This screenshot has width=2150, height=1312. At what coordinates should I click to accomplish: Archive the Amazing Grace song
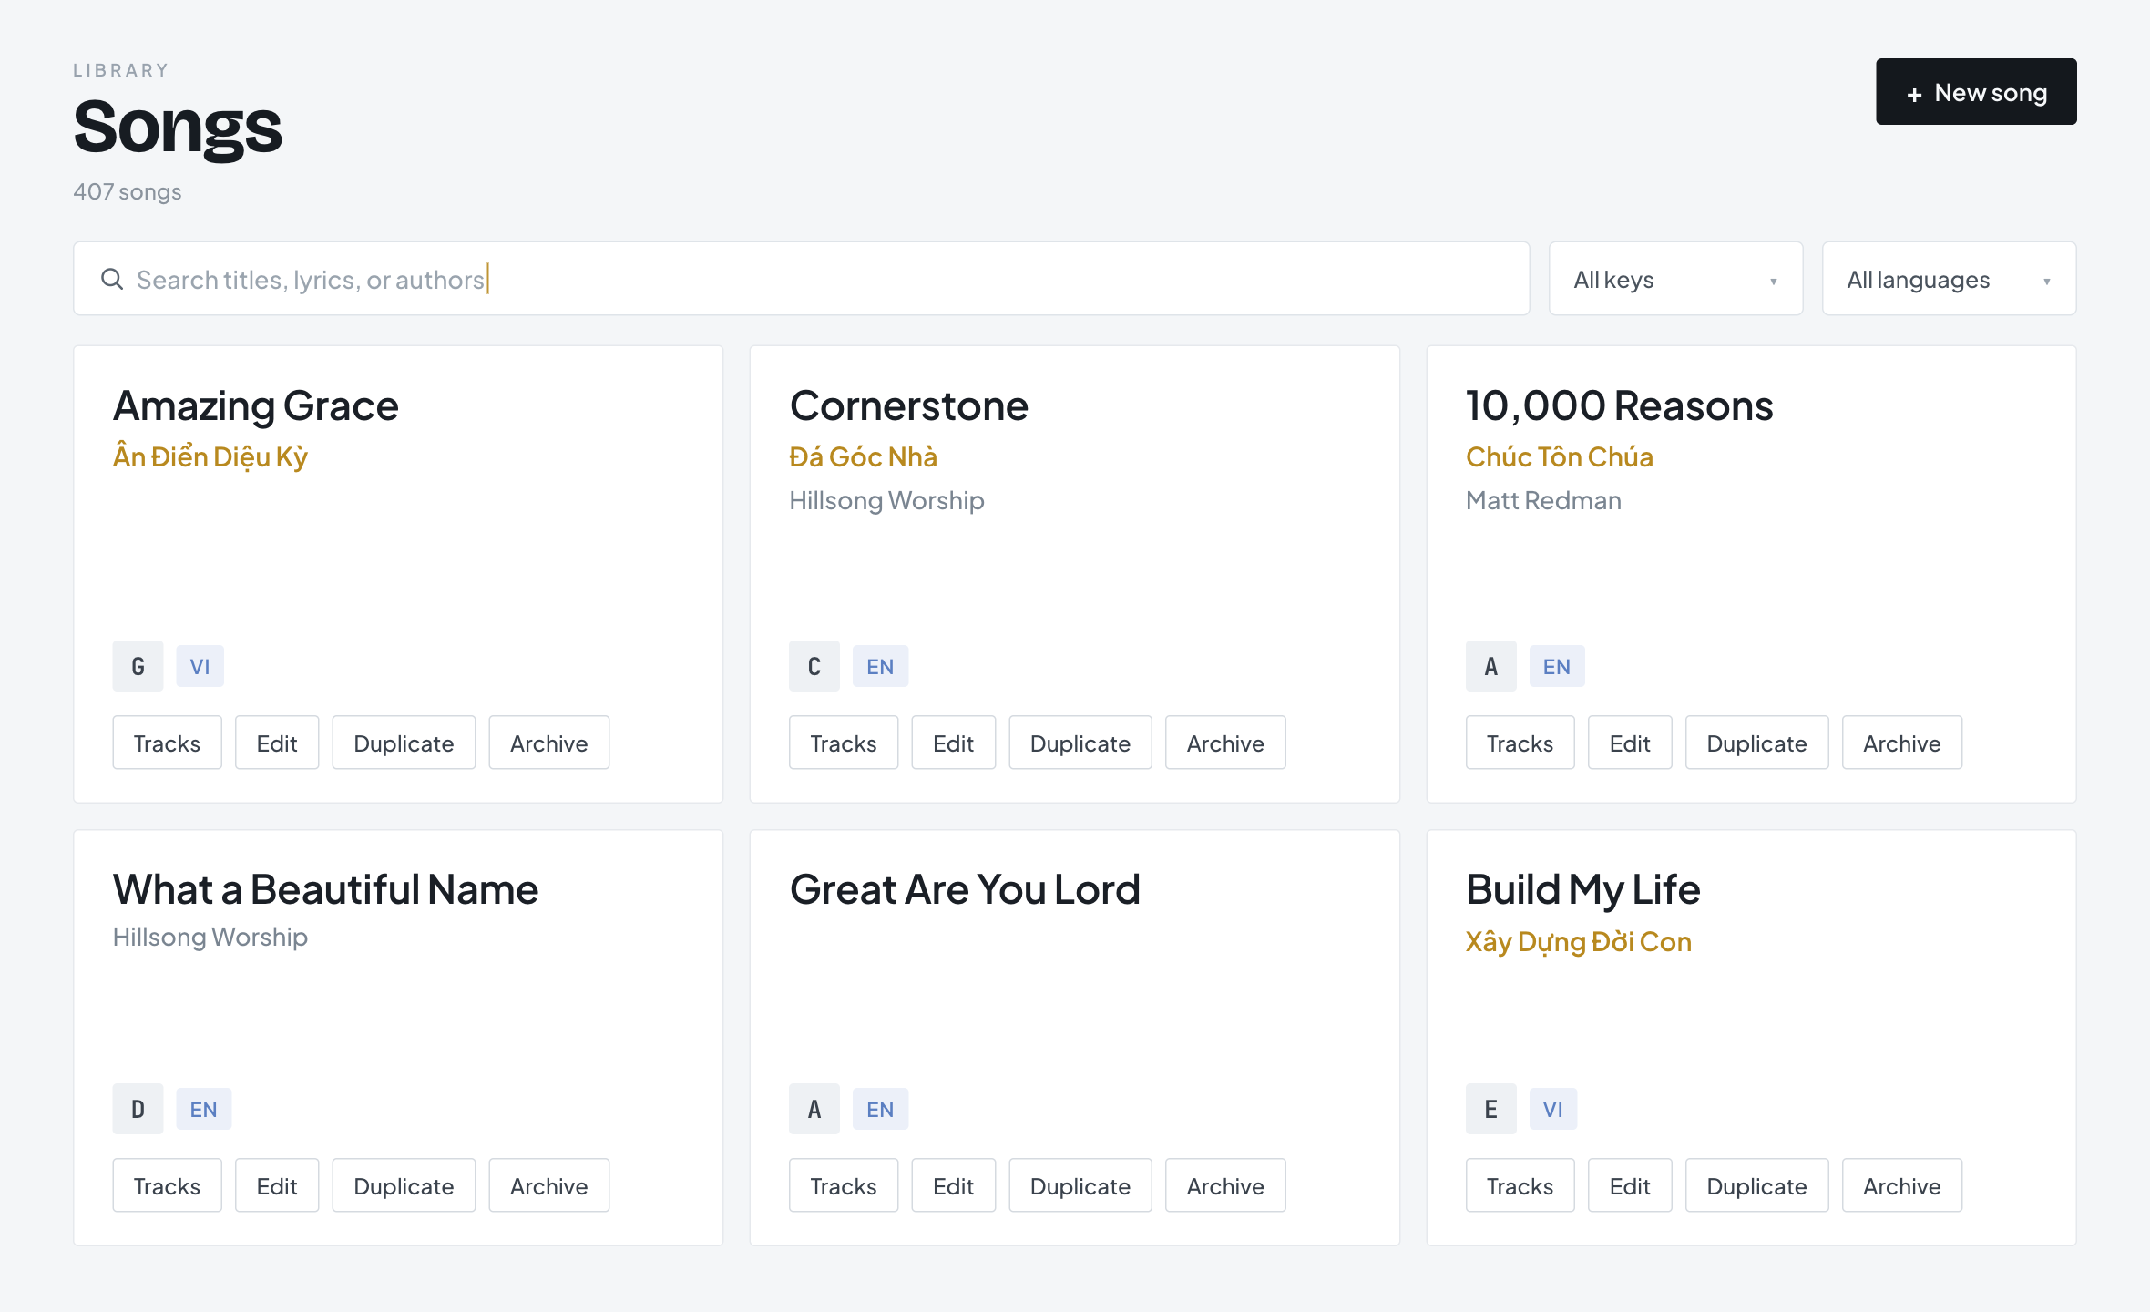pyautogui.click(x=548, y=743)
